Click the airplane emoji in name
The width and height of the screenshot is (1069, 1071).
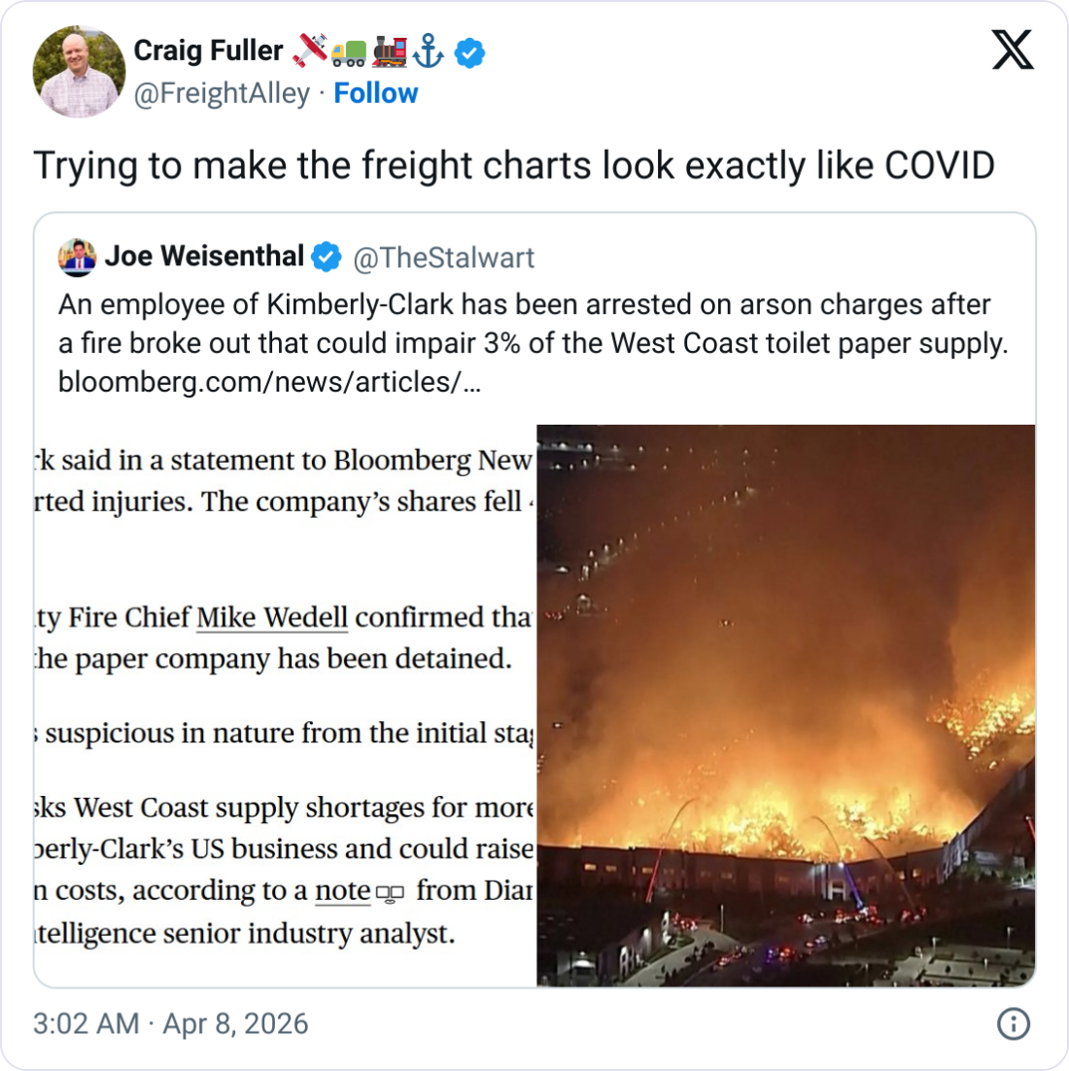click(x=309, y=52)
